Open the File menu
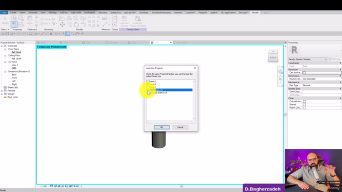342x192 pixels. click(4, 13)
